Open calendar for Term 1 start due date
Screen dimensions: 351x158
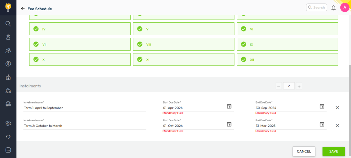[229, 106]
